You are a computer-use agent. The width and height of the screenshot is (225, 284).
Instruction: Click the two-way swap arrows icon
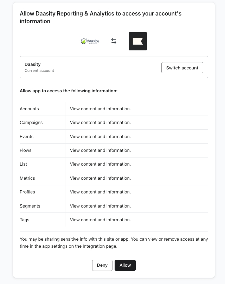tap(114, 41)
